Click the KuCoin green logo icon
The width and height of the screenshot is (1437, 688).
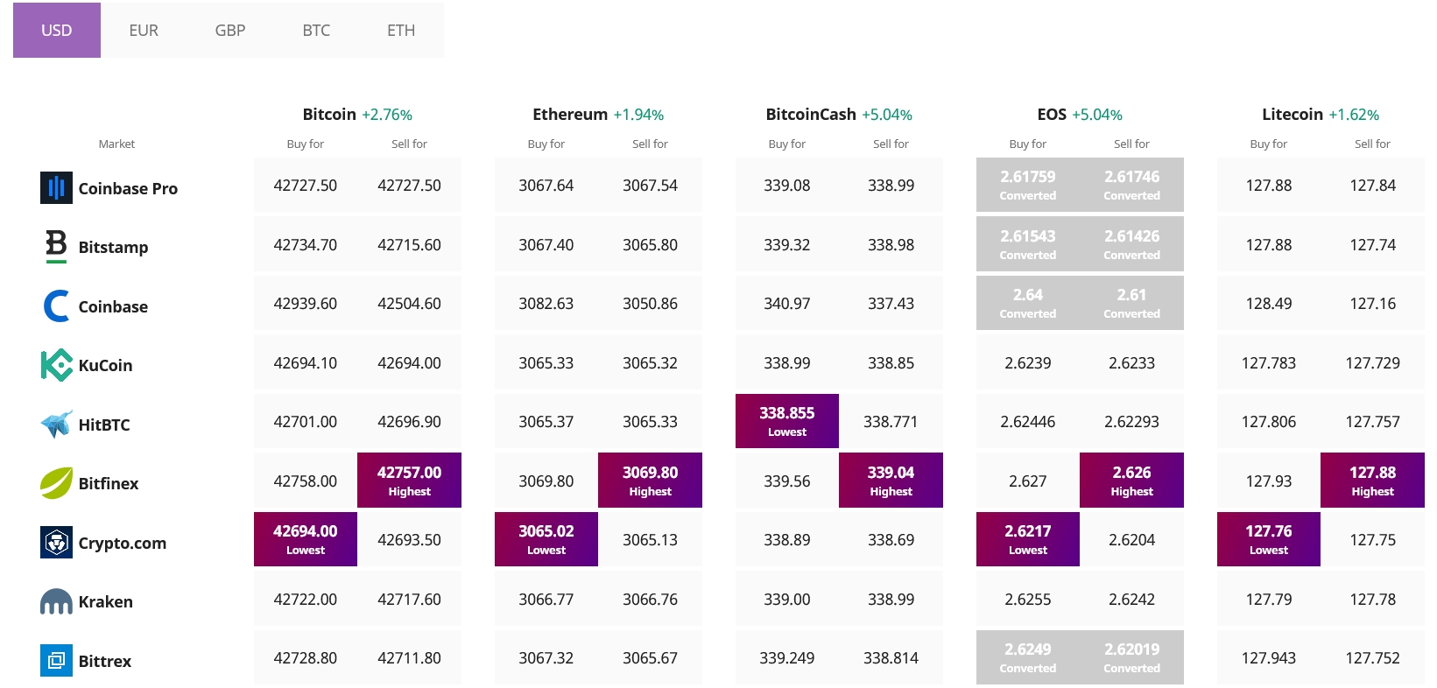click(x=56, y=365)
